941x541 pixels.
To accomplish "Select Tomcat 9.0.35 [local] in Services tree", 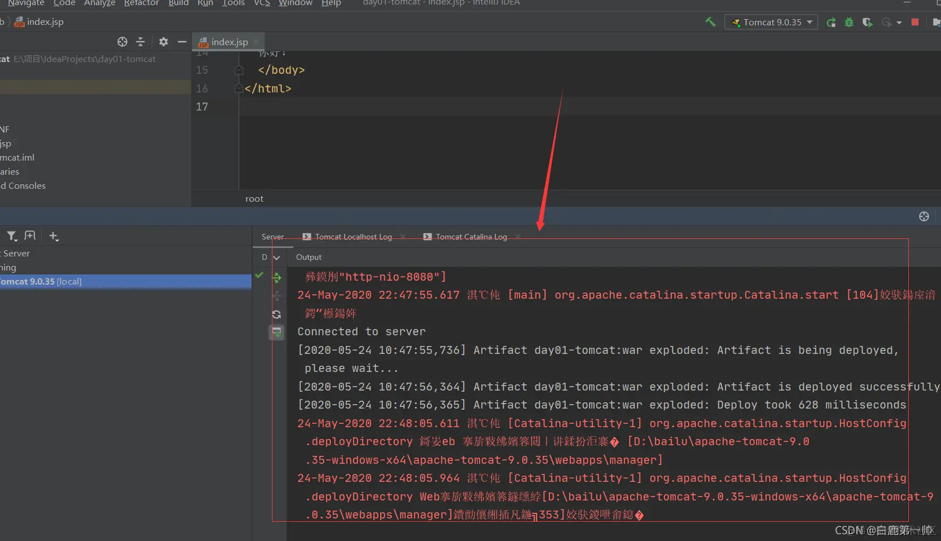I will tap(125, 282).
